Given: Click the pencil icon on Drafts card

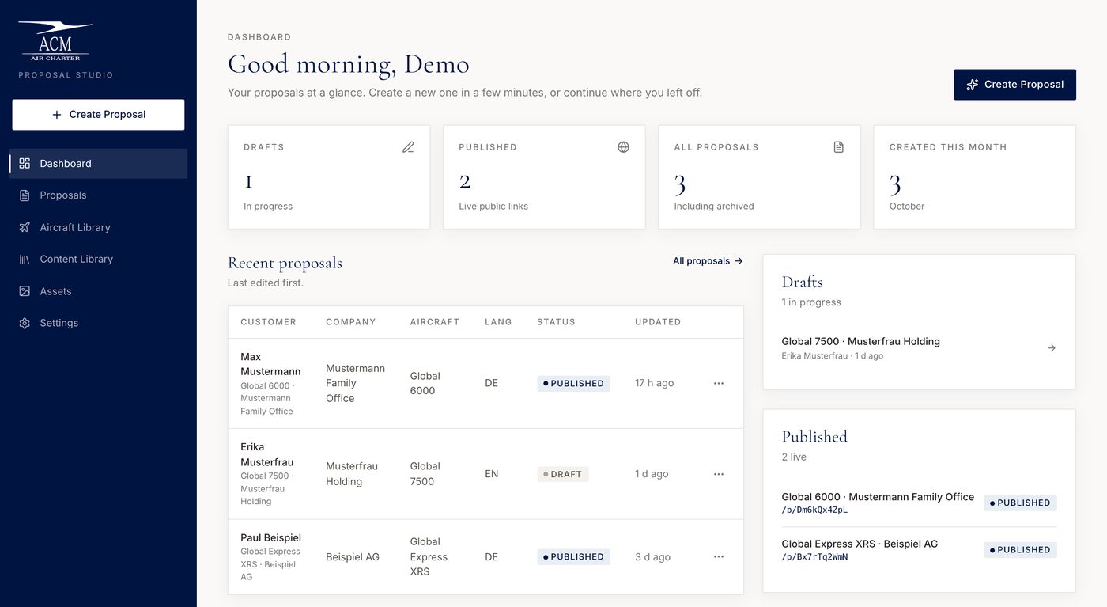Looking at the screenshot, I should pos(408,147).
